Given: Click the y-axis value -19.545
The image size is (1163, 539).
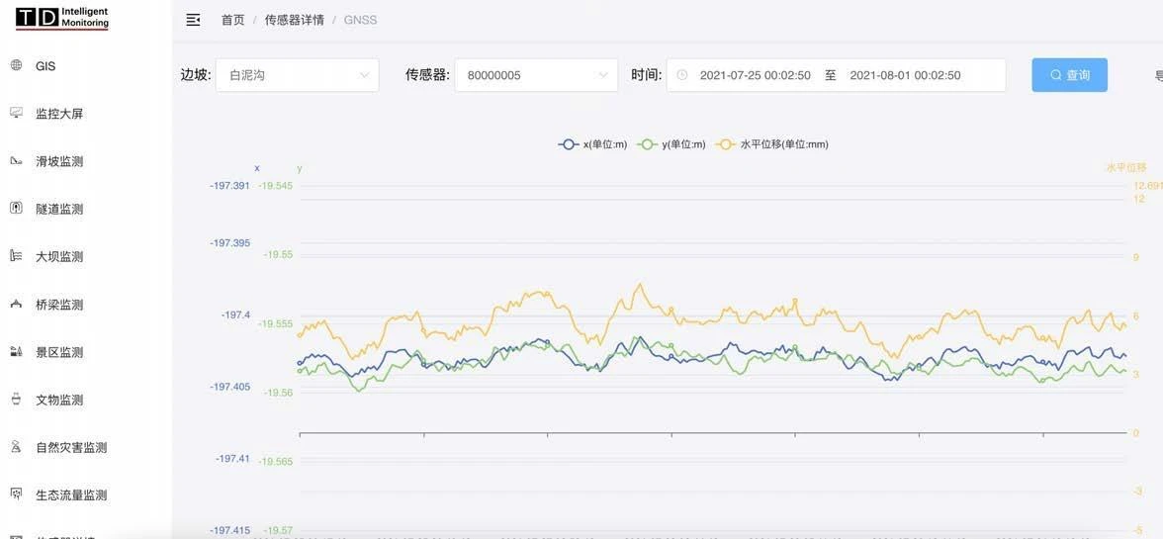Looking at the screenshot, I should coord(275,185).
